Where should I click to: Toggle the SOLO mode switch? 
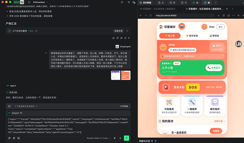coord(19,2)
